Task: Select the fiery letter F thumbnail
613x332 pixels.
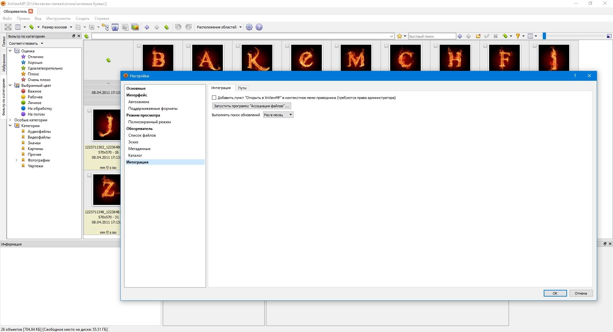Action: [x=504, y=58]
